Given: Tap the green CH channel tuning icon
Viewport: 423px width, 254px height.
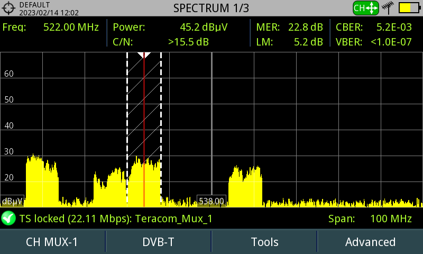Looking at the screenshot, I should pyautogui.click(x=366, y=8).
